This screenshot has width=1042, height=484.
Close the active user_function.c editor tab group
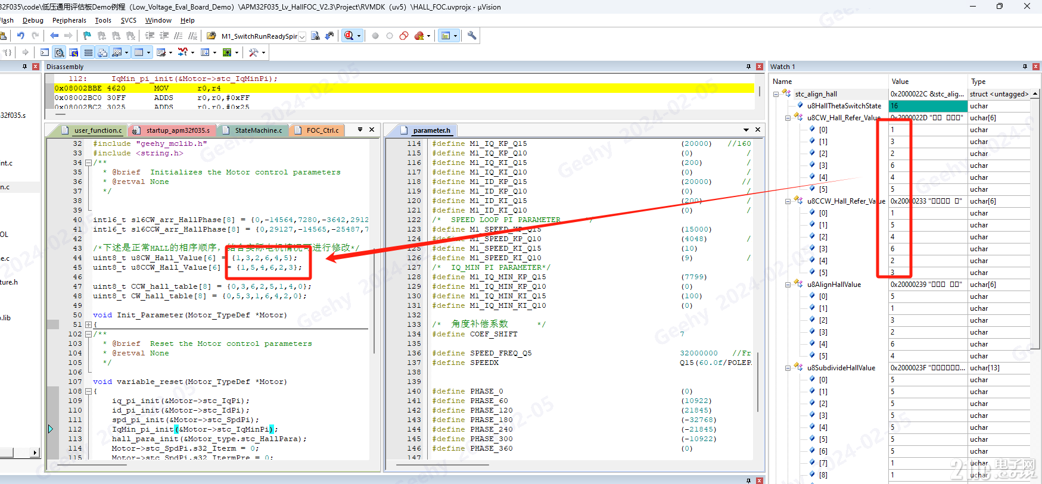click(x=372, y=130)
